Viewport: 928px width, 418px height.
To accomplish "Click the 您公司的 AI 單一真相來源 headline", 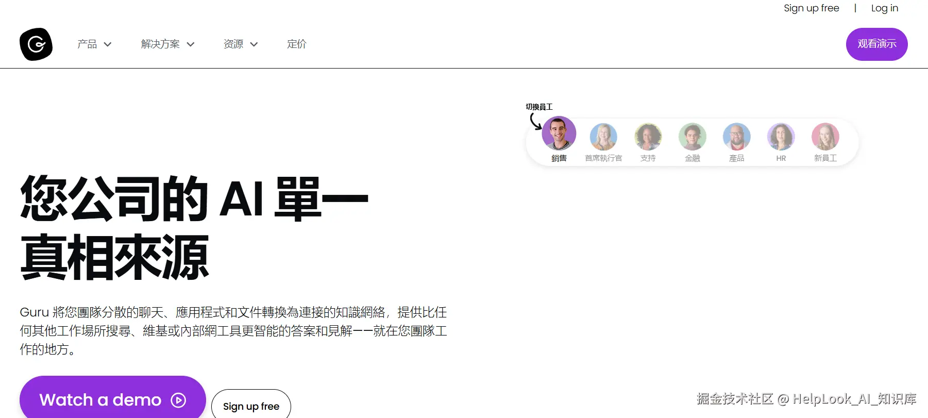I will click(x=194, y=227).
